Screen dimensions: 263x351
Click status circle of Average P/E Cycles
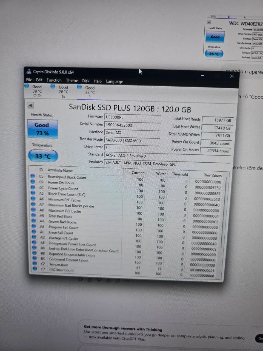click(34, 237)
